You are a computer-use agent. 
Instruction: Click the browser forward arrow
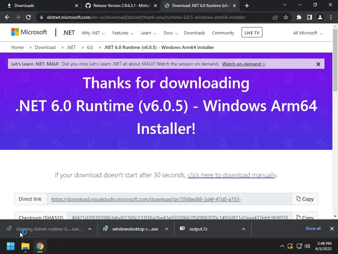pyautogui.click(x=18, y=17)
